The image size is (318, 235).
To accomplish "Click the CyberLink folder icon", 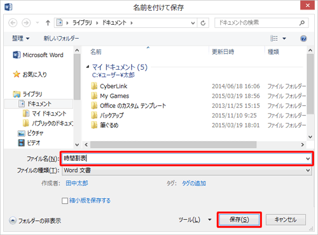I will tap(94, 86).
